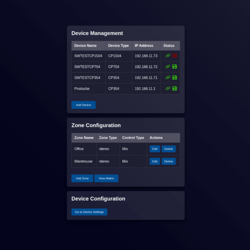Click the Zone Name column header

point(84,138)
